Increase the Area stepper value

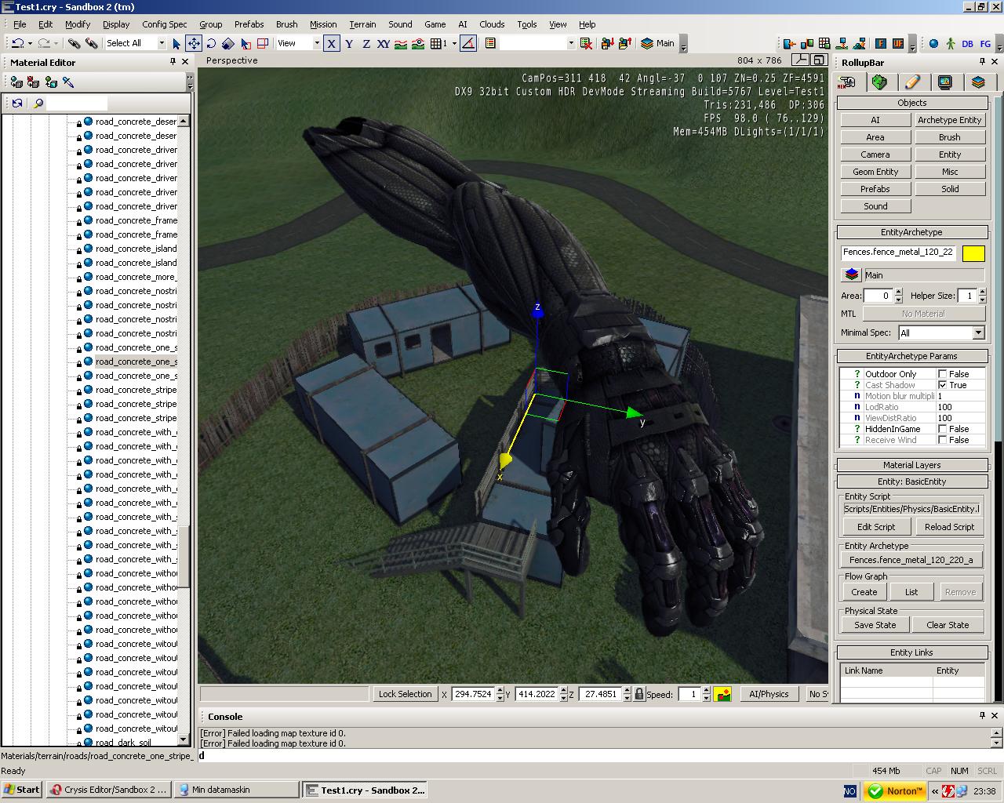[x=897, y=292]
